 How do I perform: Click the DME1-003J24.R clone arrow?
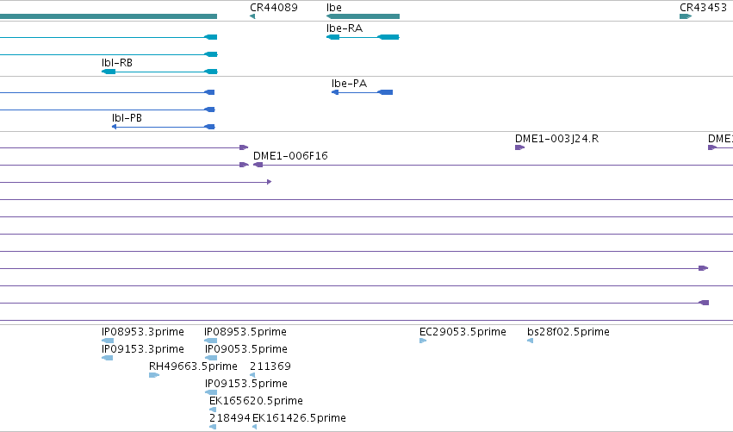(520, 147)
